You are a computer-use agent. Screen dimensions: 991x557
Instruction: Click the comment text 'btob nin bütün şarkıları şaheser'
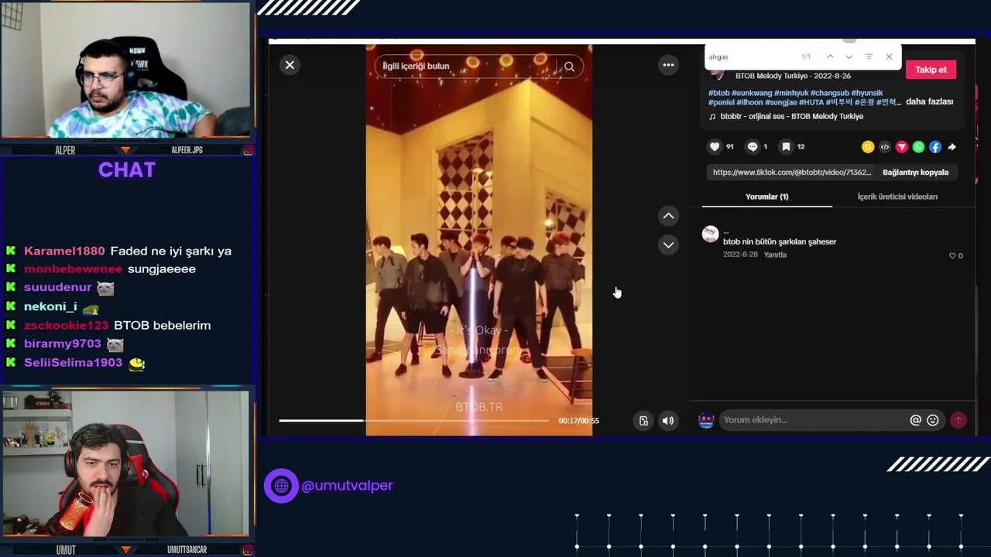coord(780,242)
